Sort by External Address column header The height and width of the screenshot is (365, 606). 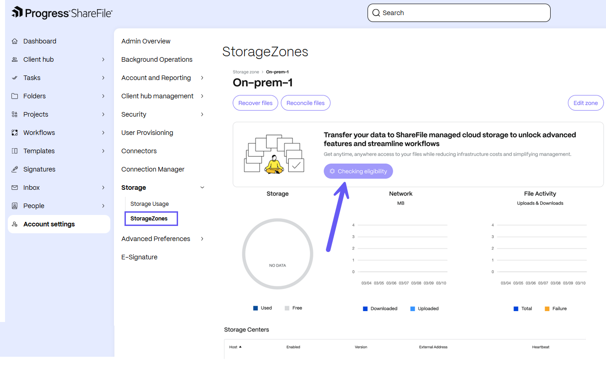point(433,347)
